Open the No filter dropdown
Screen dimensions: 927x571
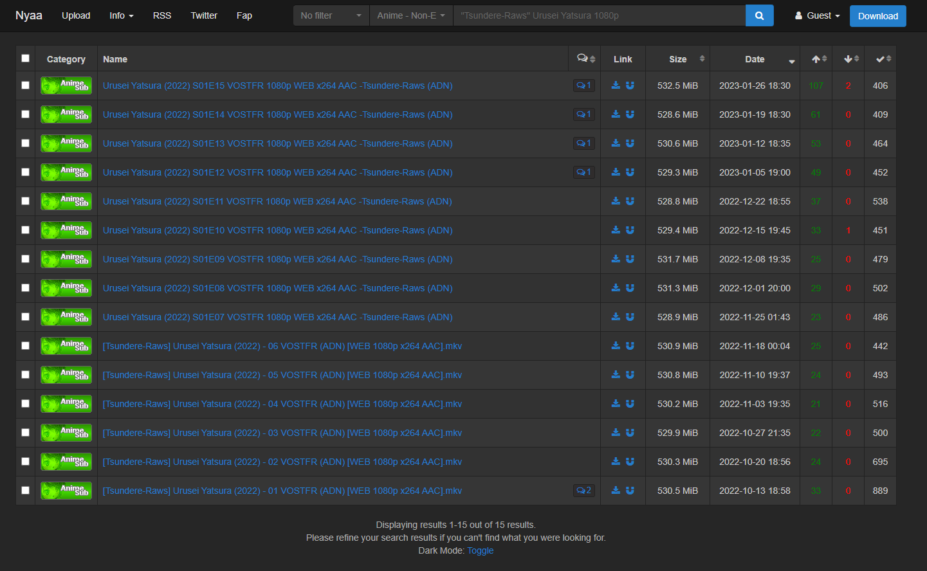[331, 15]
